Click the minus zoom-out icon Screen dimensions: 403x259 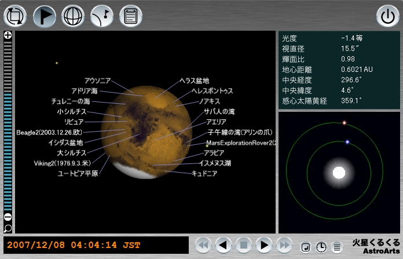[x=8, y=217]
